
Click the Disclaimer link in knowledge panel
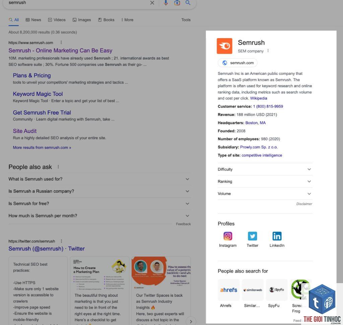(304, 204)
